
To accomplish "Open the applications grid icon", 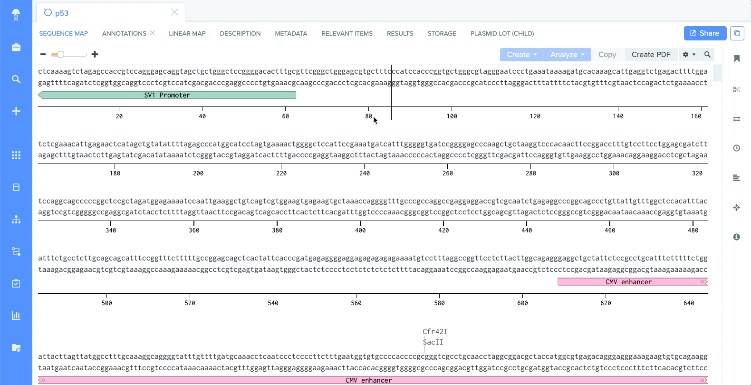I will (16, 155).
